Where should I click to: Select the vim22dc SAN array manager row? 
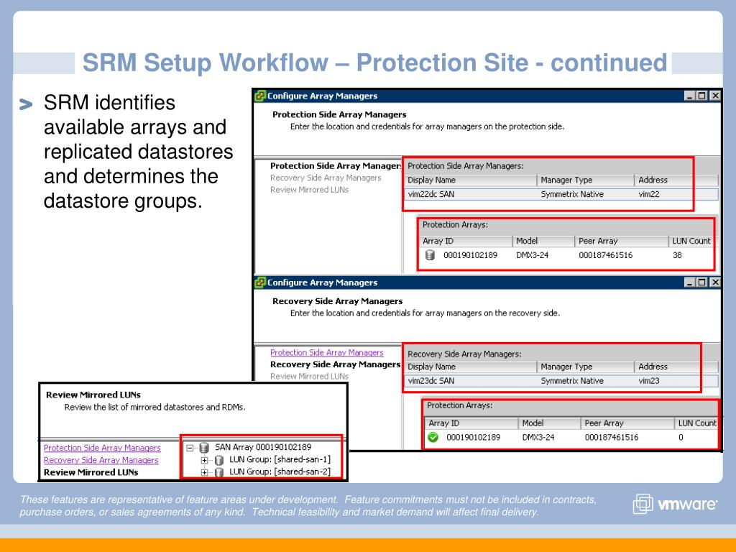(x=561, y=194)
